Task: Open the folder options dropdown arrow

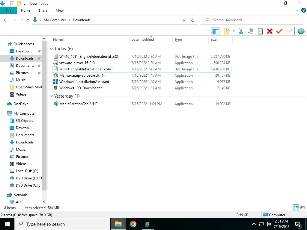Action: point(234,31)
